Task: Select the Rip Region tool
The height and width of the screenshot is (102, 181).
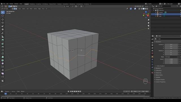Action: pos(3,77)
